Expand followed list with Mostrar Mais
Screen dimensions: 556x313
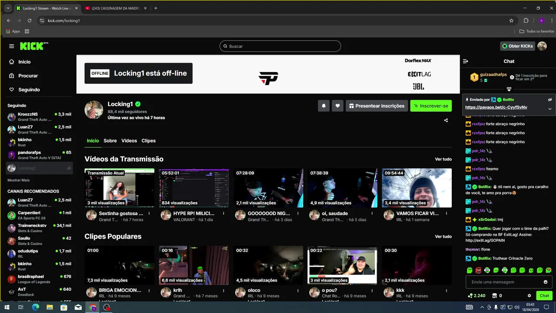[x=18, y=180]
